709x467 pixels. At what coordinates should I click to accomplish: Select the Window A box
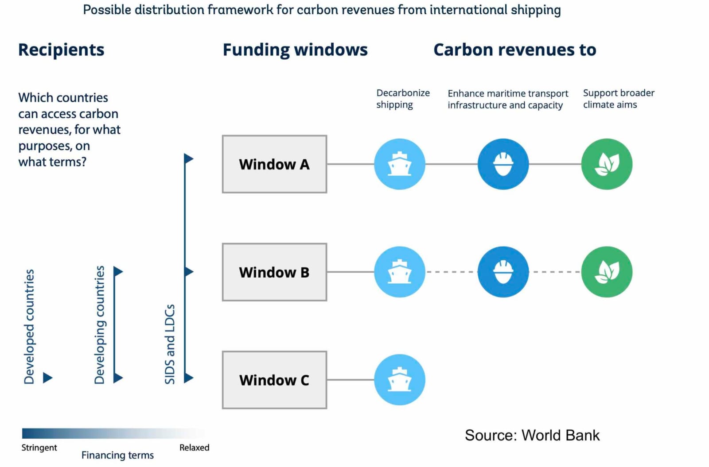(274, 164)
